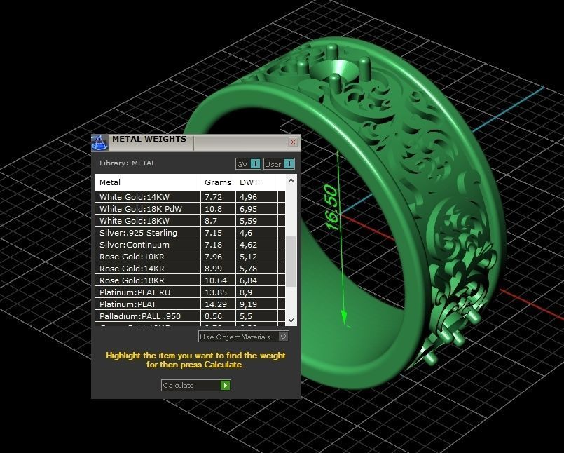Click the 8.56 grams value
This screenshot has width=564, height=453.
coord(213,316)
